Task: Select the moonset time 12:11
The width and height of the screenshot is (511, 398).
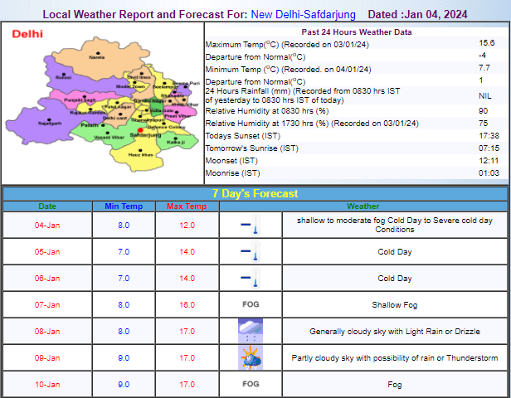Action: (x=489, y=161)
